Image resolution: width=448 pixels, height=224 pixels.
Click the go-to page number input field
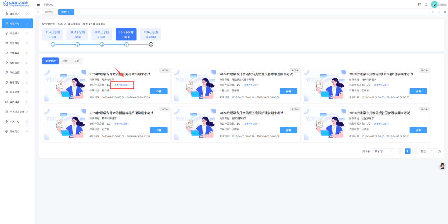coord(432,151)
